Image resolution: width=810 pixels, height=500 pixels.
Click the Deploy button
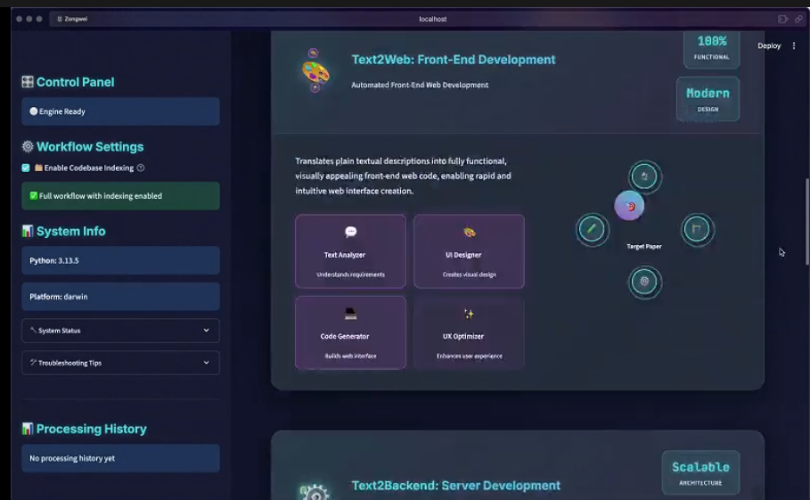coord(769,45)
